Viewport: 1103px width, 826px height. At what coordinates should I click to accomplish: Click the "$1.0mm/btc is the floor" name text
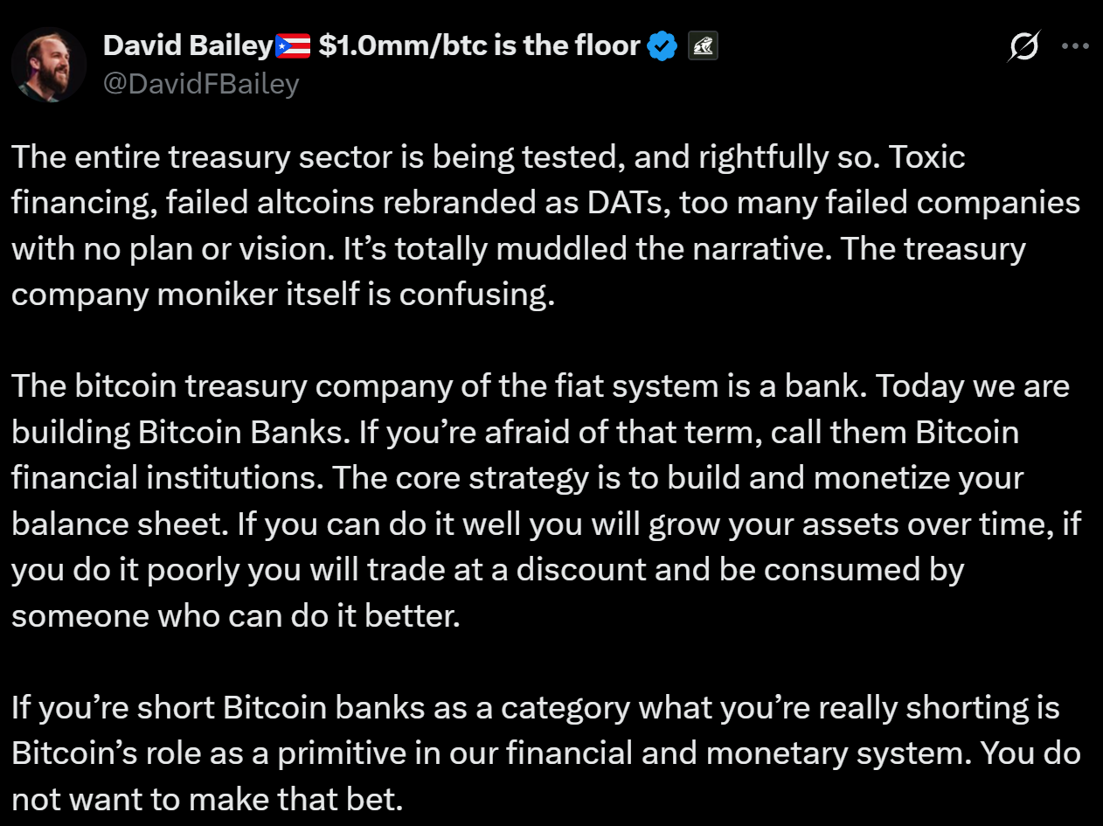[x=479, y=46]
